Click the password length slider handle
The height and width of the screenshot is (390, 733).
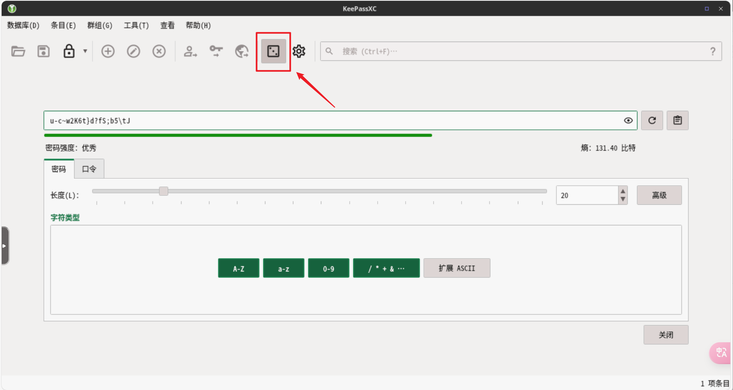(x=164, y=191)
